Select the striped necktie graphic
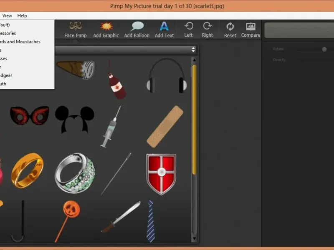The width and height of the screenshot is (334, 250). [x=150, y=221]
